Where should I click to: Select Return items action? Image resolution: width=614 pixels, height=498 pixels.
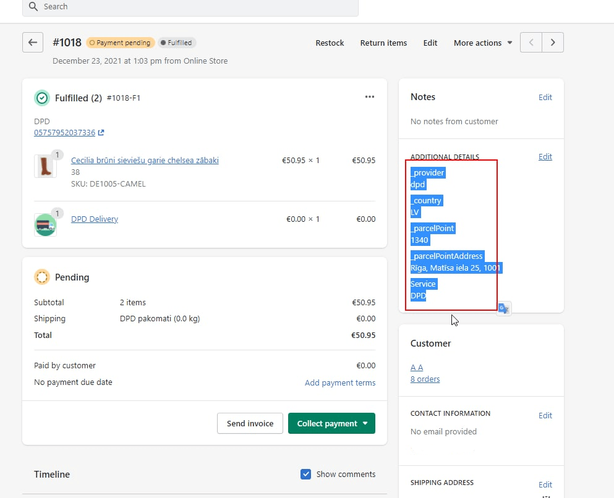click(383, 43)
